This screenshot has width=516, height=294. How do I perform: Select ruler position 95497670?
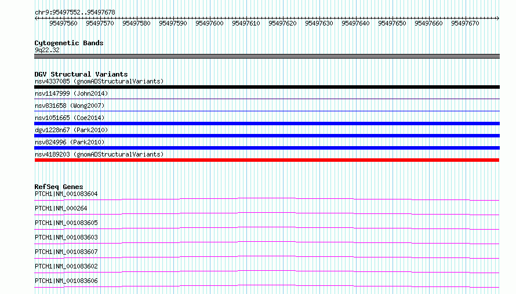pos(465,23)
